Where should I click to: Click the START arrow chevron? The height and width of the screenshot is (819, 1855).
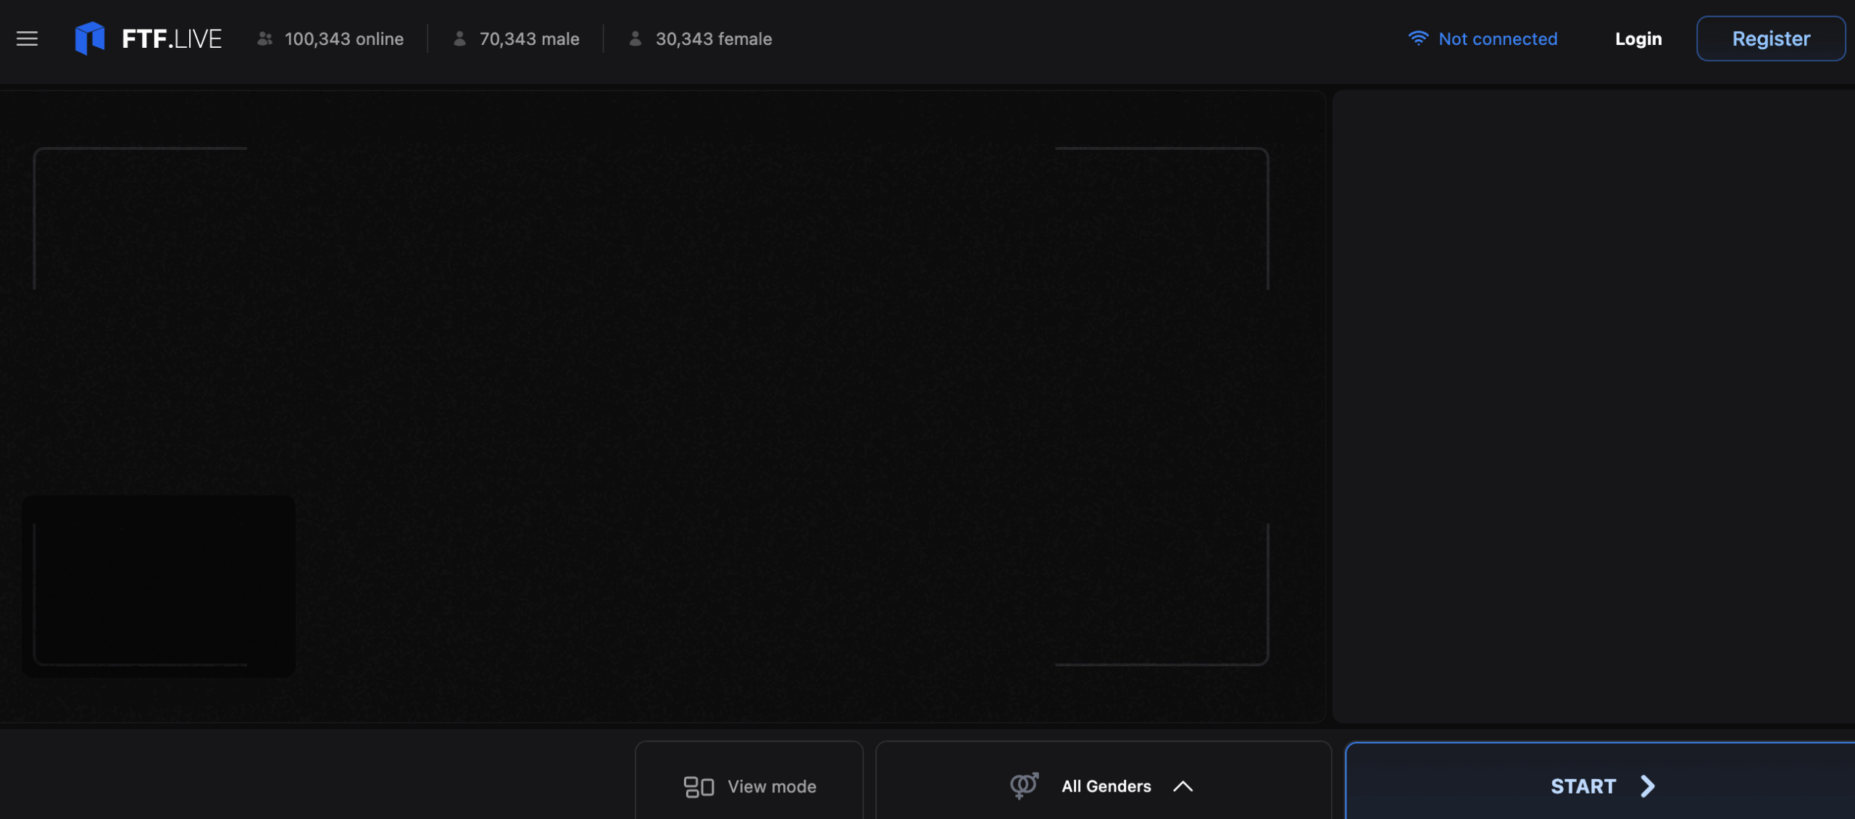[x=1648, y=786]
